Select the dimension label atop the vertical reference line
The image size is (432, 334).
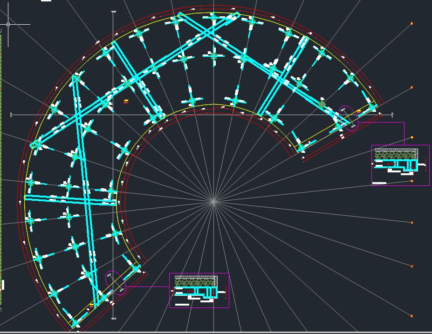click(x=113, y=12)
